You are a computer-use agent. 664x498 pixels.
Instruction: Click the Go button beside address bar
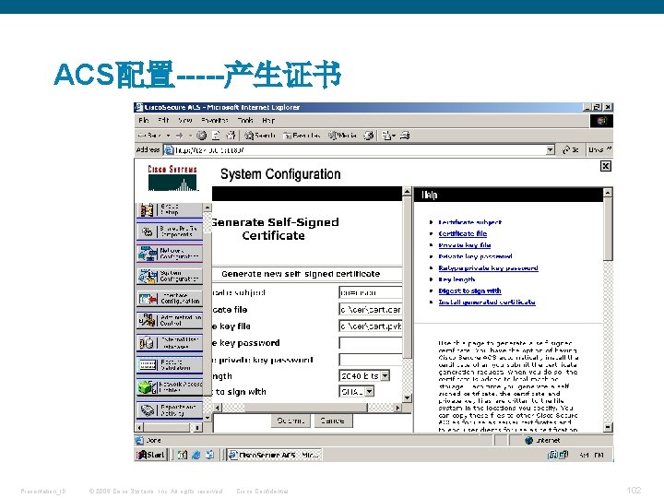click(571, 149)
